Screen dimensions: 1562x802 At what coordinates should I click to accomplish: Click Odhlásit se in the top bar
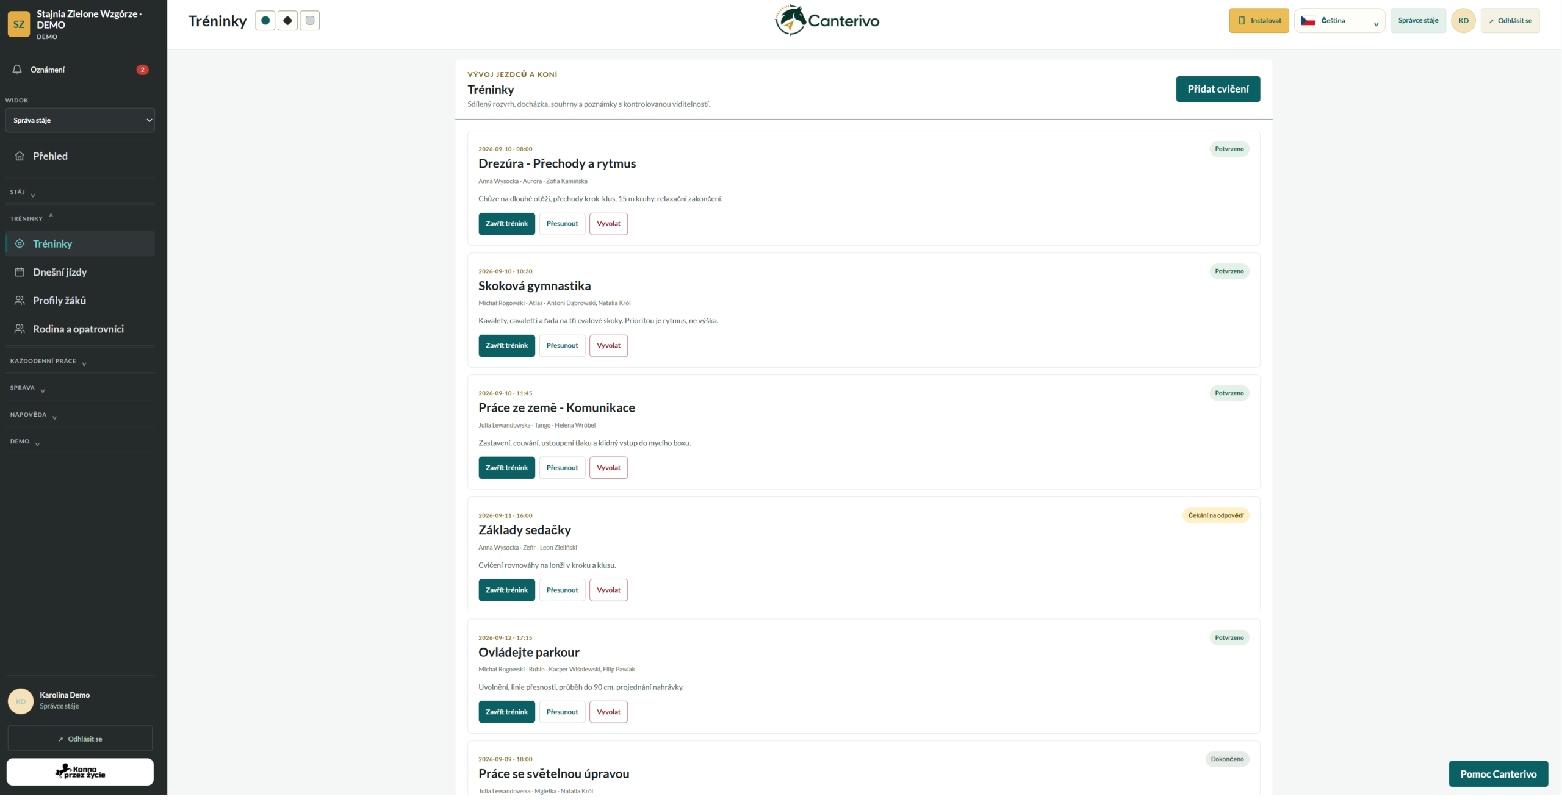(1510, 21)
